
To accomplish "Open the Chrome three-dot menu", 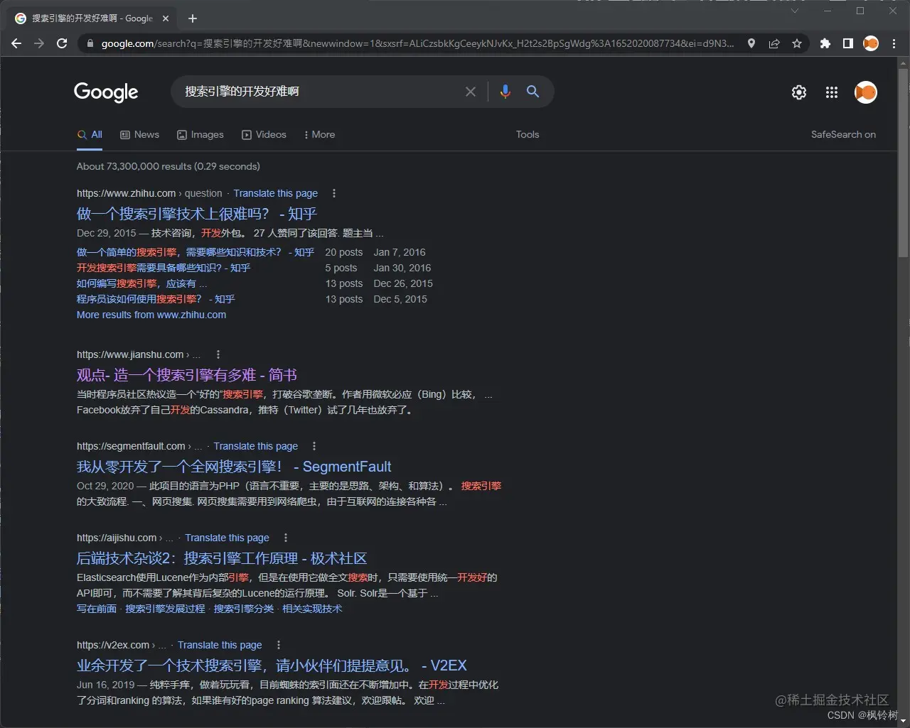I will click(x=894, y=43).
